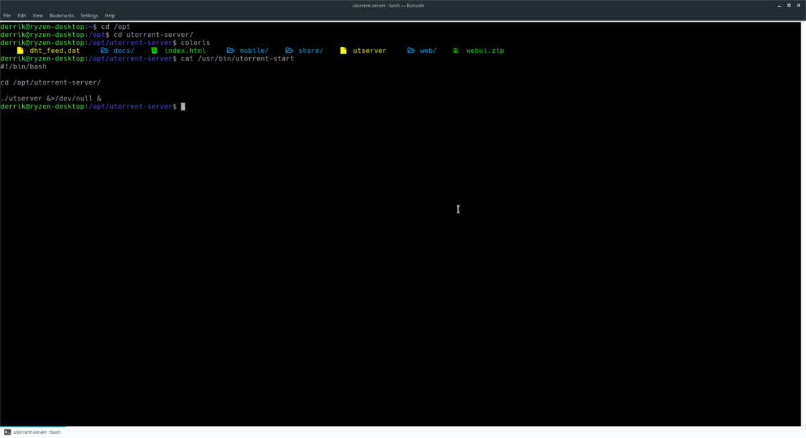Click the 'cd utorrent-server/' command text

click(x=153, y=35)
